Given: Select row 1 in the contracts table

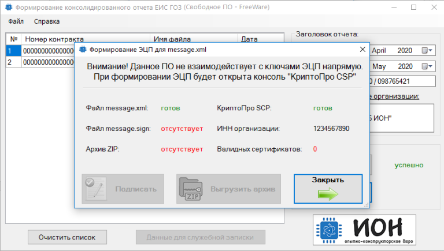Looking at the screenshot, I should point(12,51).
